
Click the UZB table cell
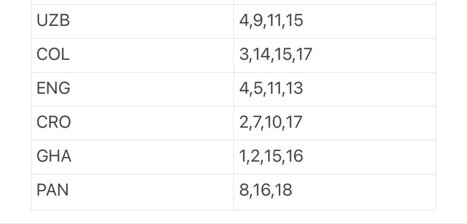point(132,21)
